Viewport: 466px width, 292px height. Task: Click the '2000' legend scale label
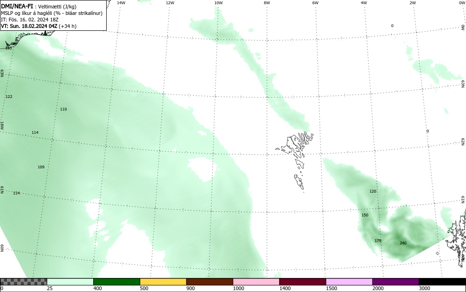(378, 288)
